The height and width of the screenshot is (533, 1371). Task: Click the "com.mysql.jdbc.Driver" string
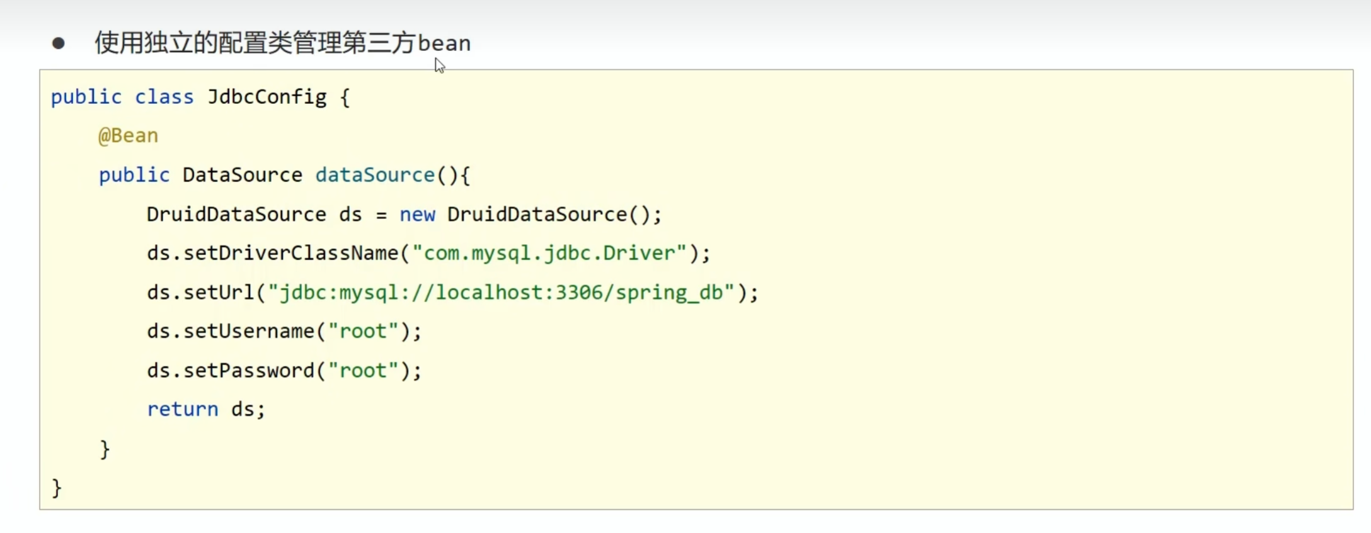pyautogui.click(x=549, y=253)
